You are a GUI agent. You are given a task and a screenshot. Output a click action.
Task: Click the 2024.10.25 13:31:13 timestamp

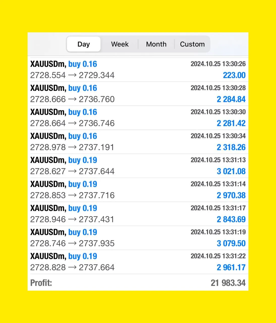pos(218,160)
